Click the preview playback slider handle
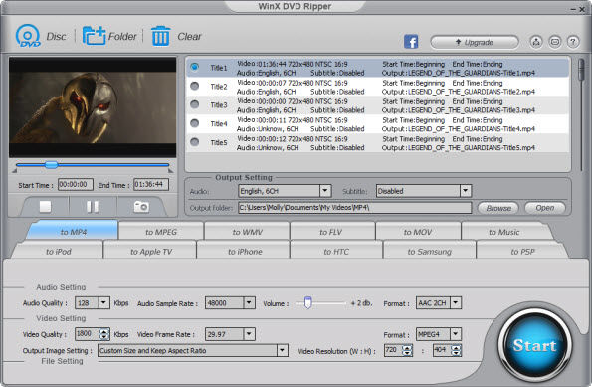This screenshot has width=592, height=387. [51, 164]
